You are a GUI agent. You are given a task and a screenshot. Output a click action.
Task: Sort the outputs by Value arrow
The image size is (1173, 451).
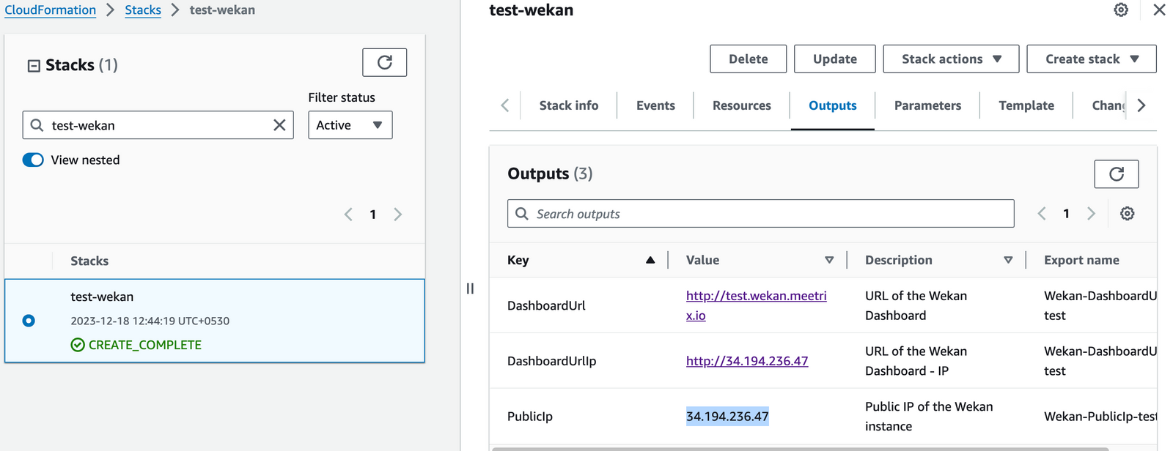829,260
